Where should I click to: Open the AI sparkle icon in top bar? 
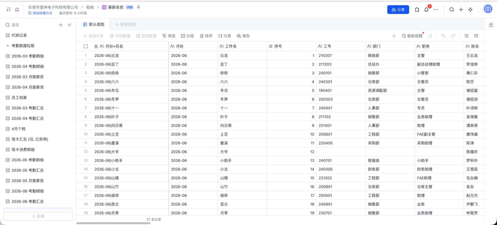tap(470, 10)
